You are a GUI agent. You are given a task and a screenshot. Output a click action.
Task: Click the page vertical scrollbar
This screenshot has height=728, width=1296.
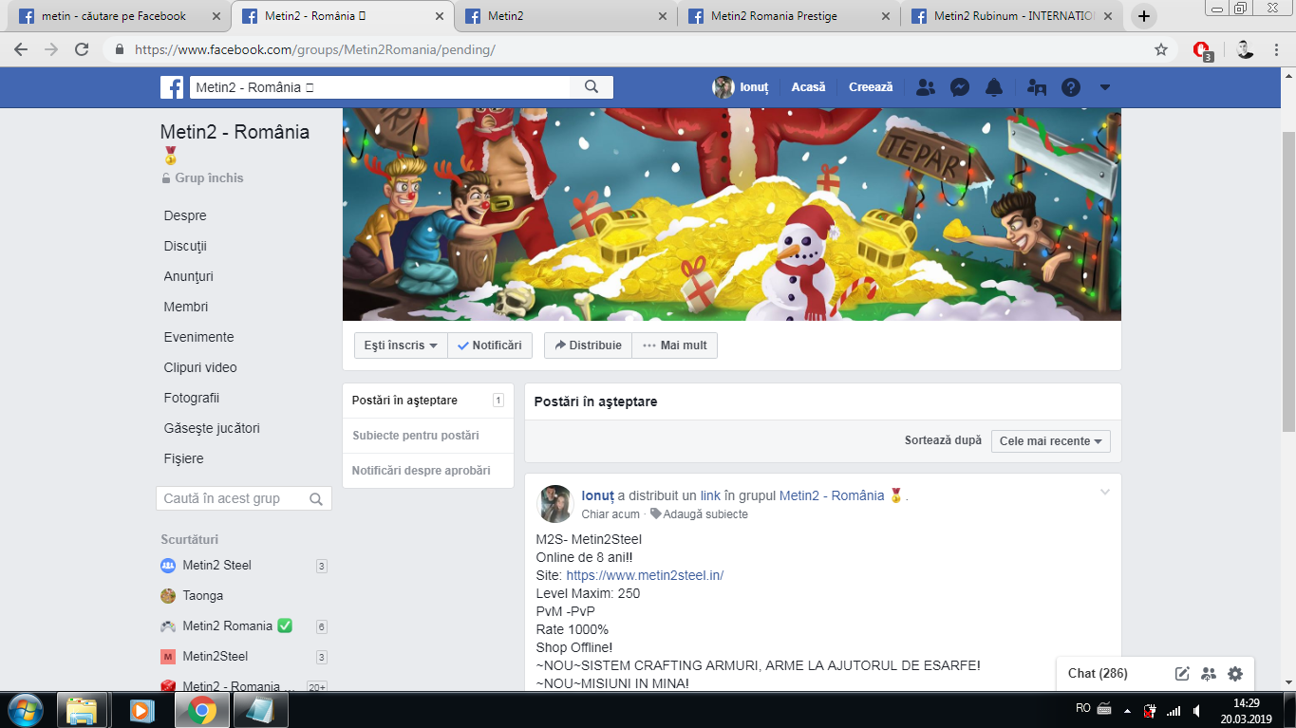point(1288,280)
